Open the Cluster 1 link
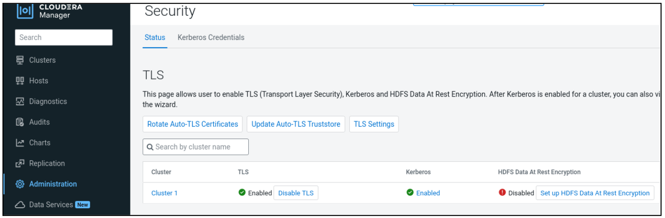 pos(164,193)
